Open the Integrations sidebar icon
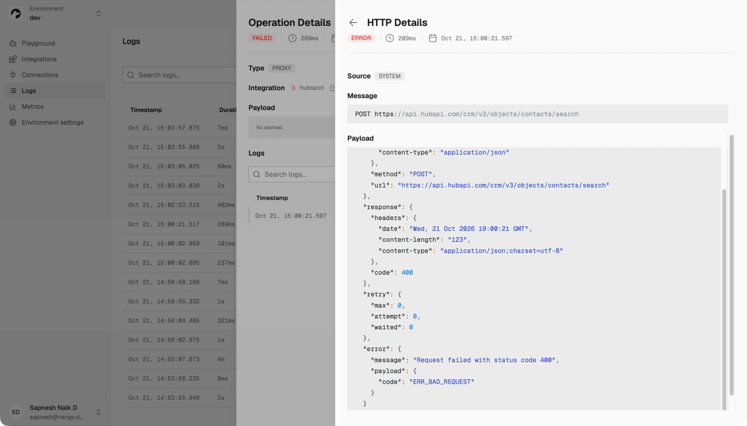Image resolution: width=747 pixels, height=426 pixels. click(x=13, y=59)
